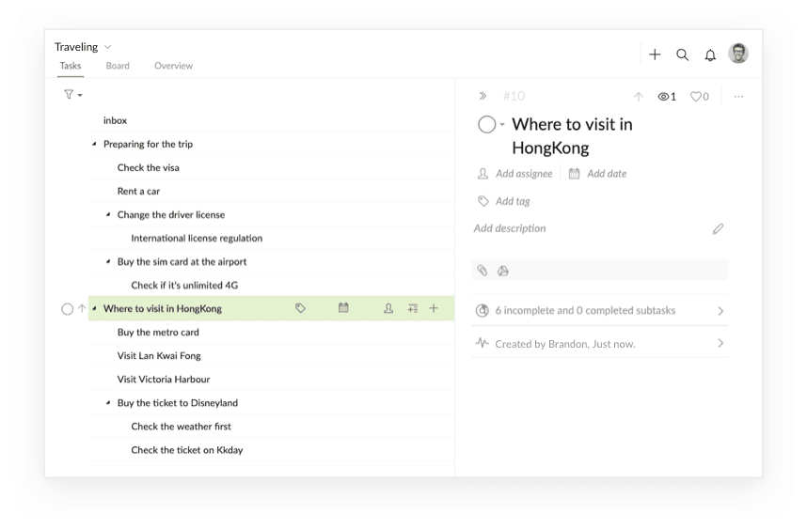Switch to the Board tab

(118, 66)
